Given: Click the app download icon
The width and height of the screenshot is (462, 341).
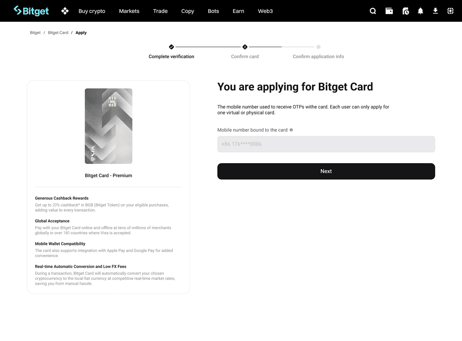Looking at the screenshot, I should coord(435,11).
